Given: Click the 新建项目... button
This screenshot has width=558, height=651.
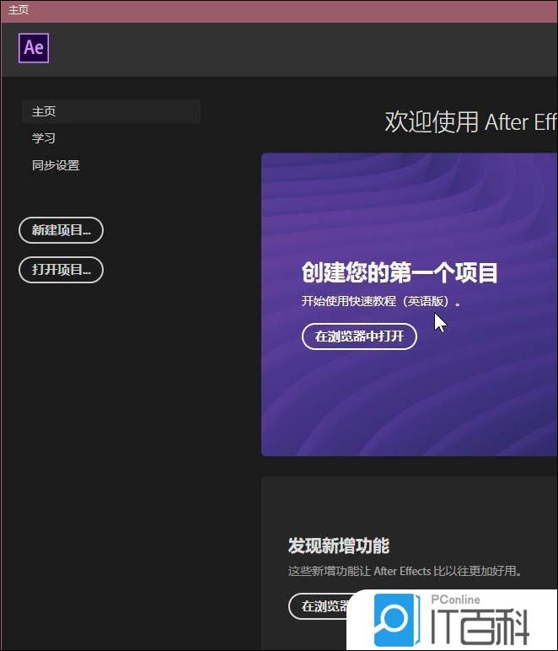Looking at the screenshot, I should point(61,230).
